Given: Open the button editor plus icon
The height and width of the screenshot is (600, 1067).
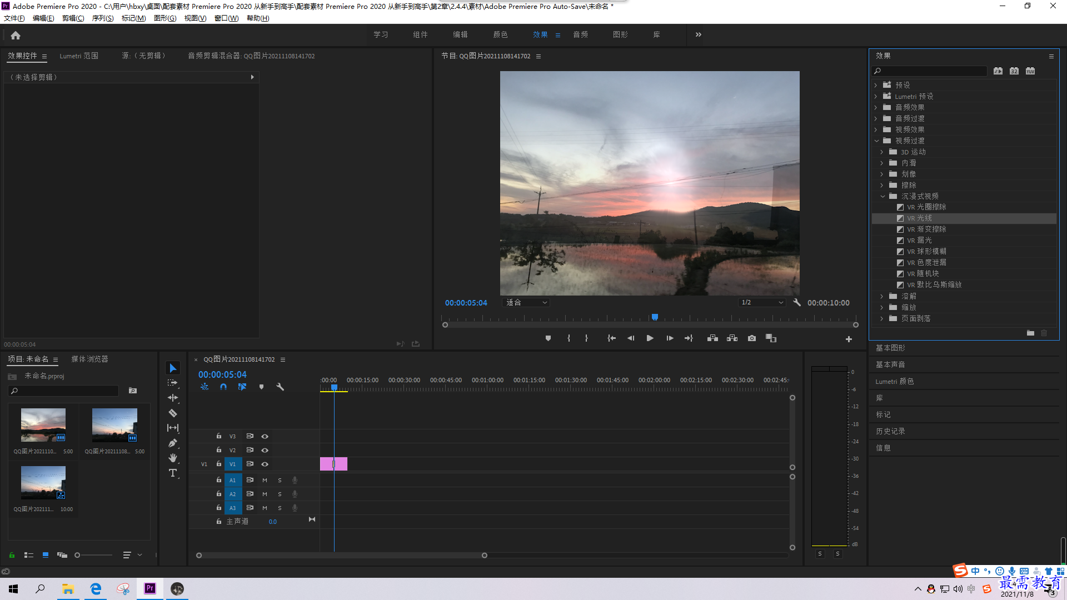Looking at the screenshot, I should coord(849,339).
